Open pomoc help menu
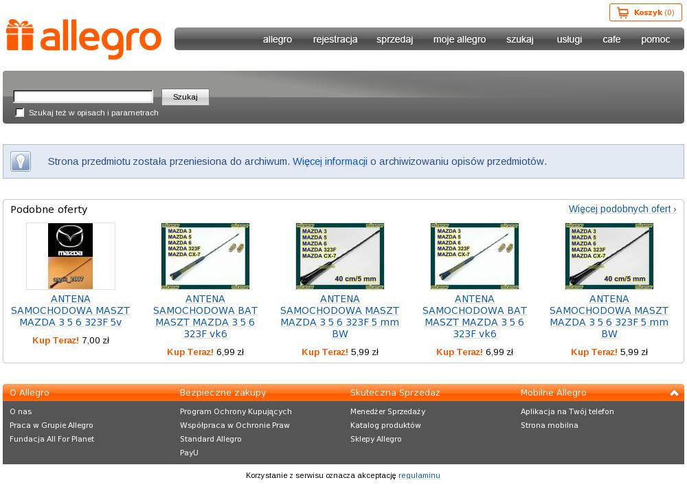This screenshot has height=489, width=687. [x=655, y=39]
